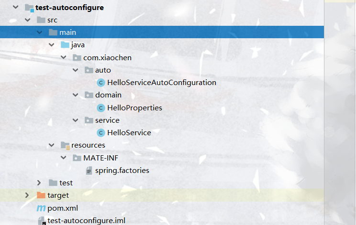The width and height of the screenshot is (356, 225).
Task: Expand the target folder
Action: pos(28,195)
